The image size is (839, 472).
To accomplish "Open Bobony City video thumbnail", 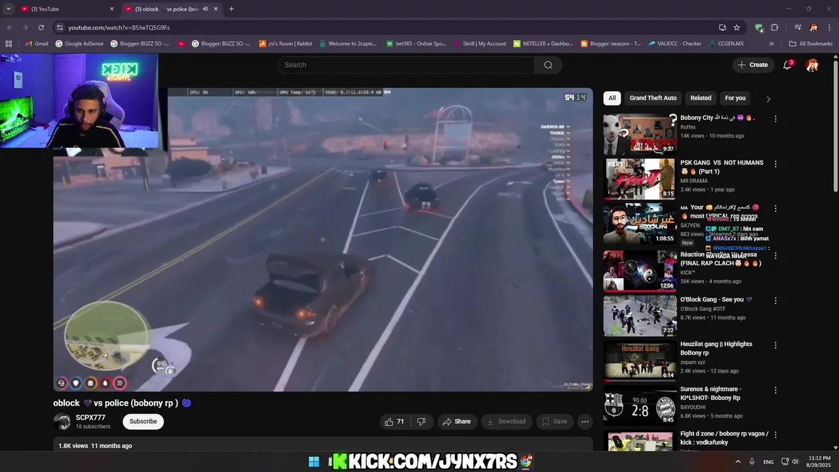I will pos(639,134).
